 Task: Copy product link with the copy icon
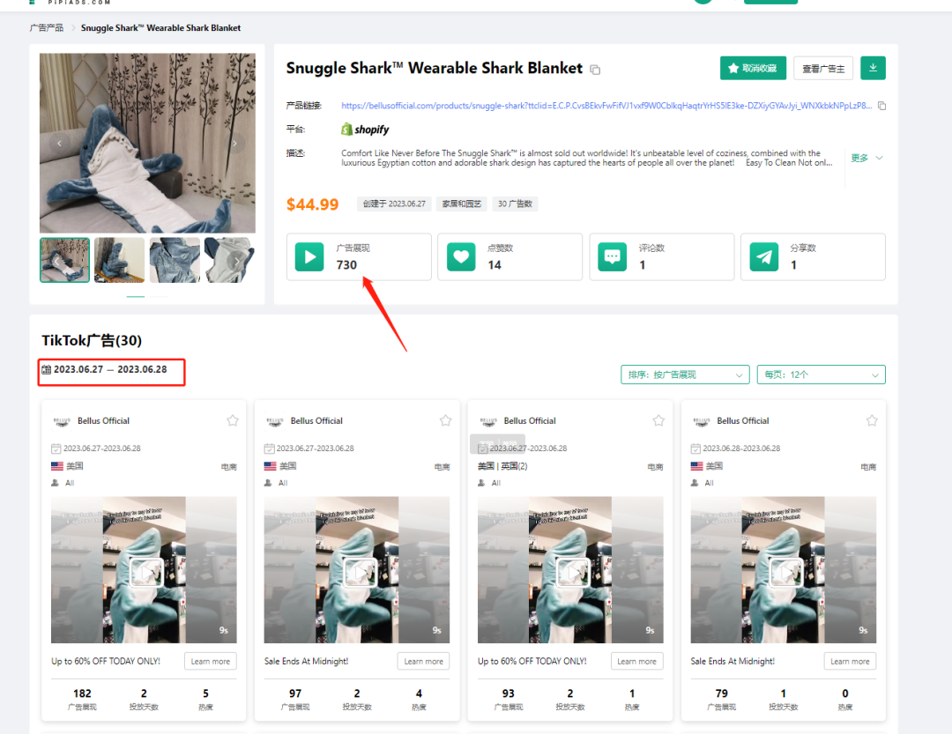pyautogui.click(x=881, y=106)
